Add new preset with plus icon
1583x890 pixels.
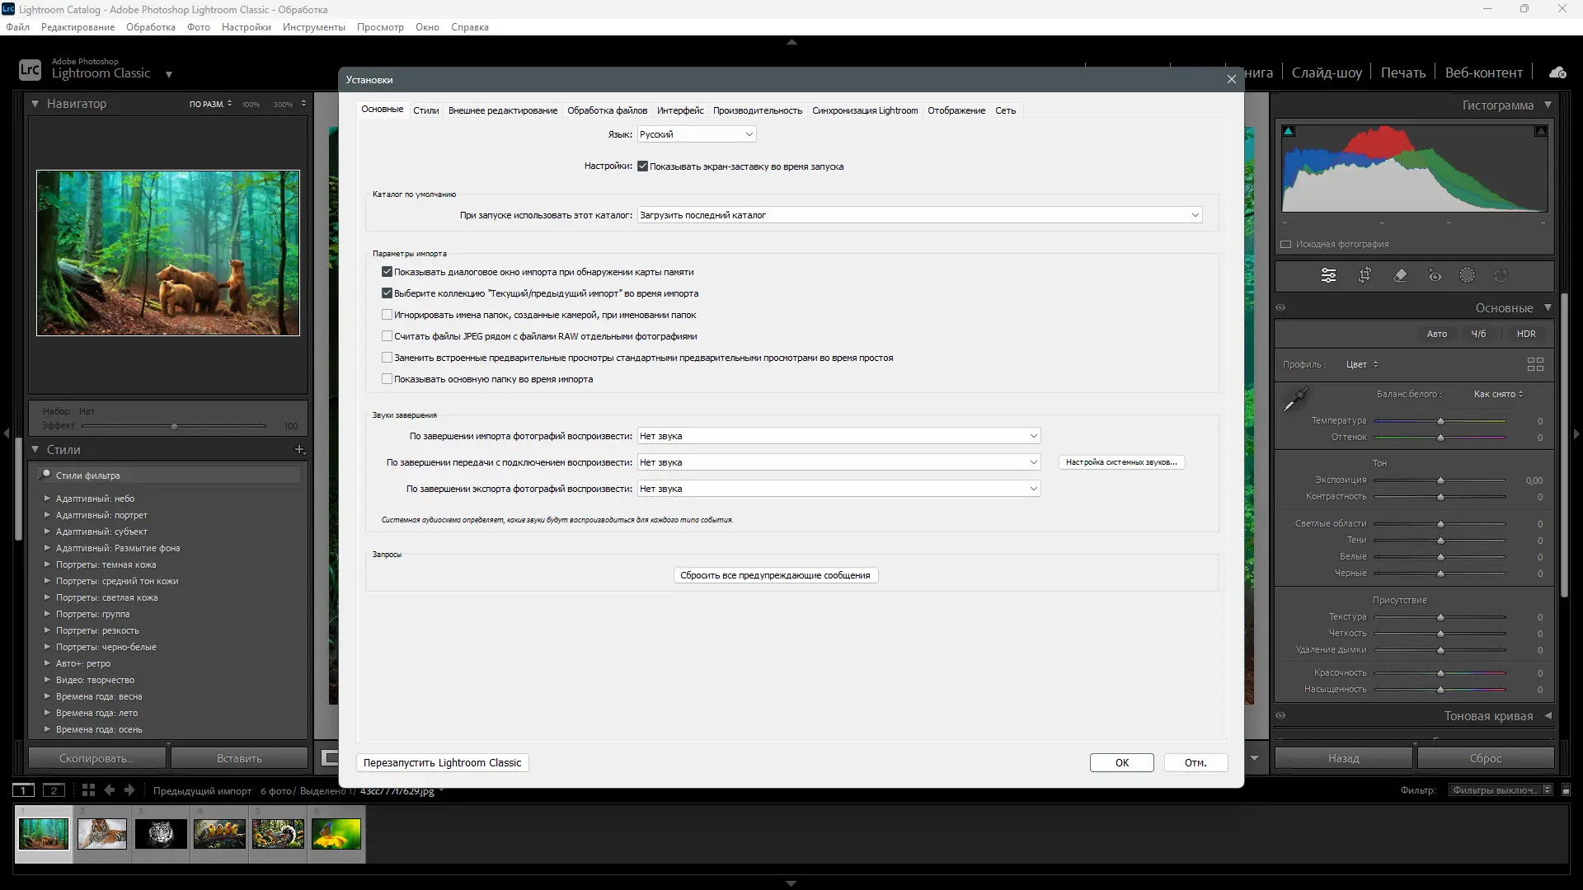(299, 450)
